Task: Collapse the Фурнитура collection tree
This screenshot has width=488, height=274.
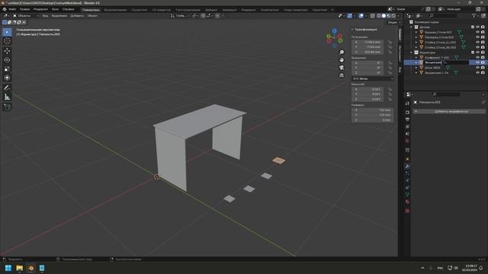Action: pyautogui.click(x=412, y=53)
